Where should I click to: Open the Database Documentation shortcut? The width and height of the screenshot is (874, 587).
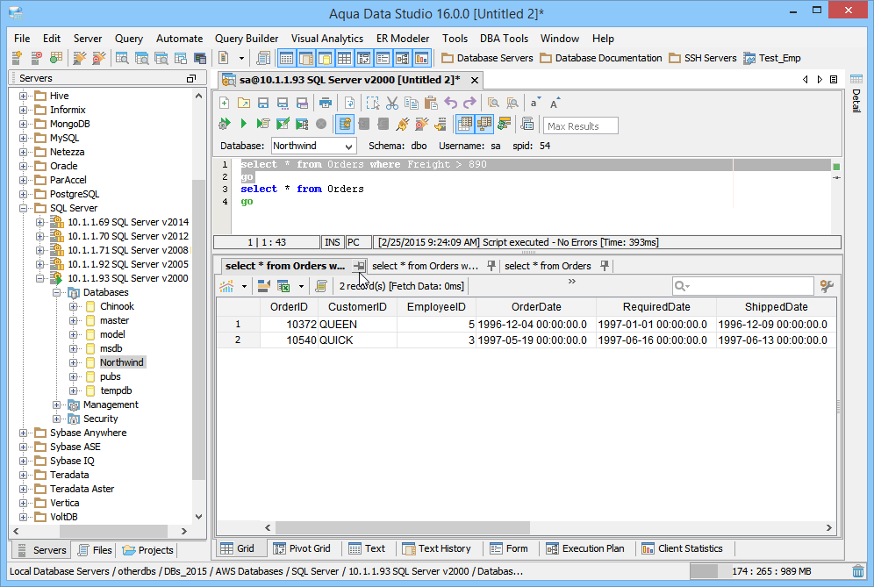point(601,58)
